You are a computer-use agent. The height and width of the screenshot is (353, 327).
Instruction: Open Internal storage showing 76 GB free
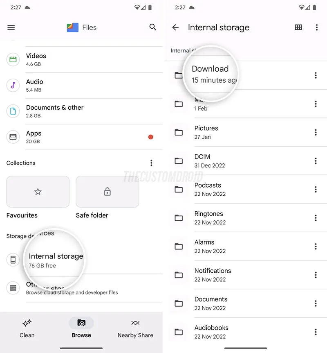55,260
